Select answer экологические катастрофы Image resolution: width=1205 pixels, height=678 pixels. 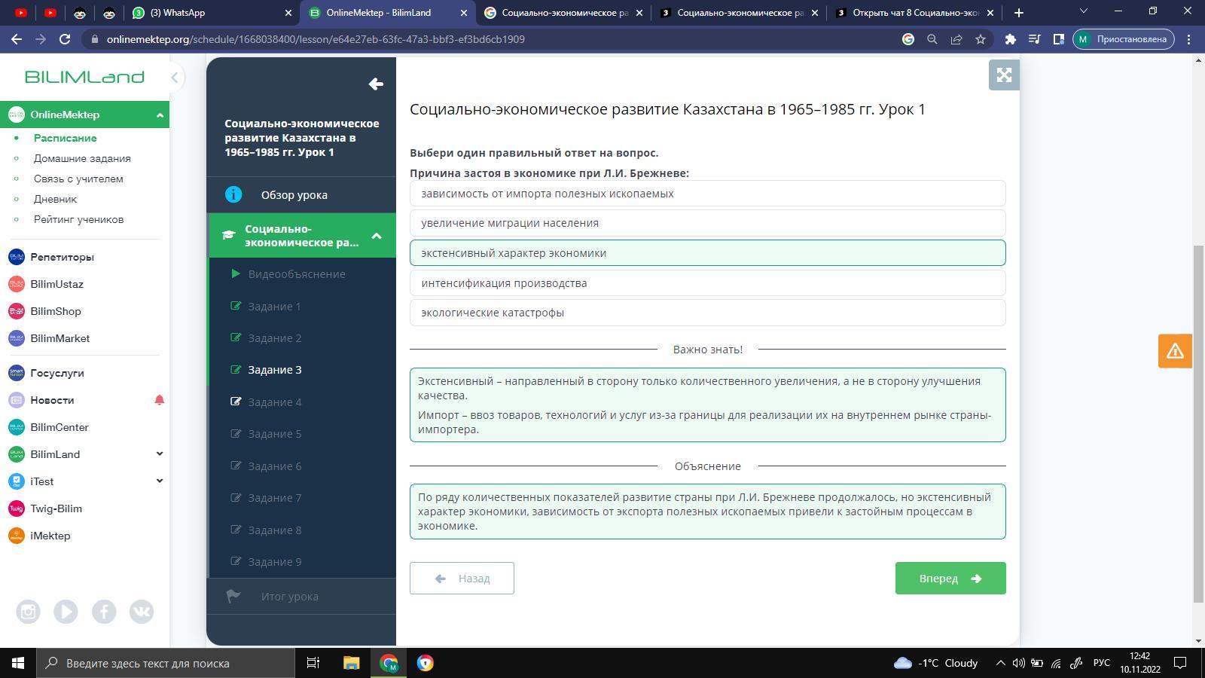[x=708, y=313]
